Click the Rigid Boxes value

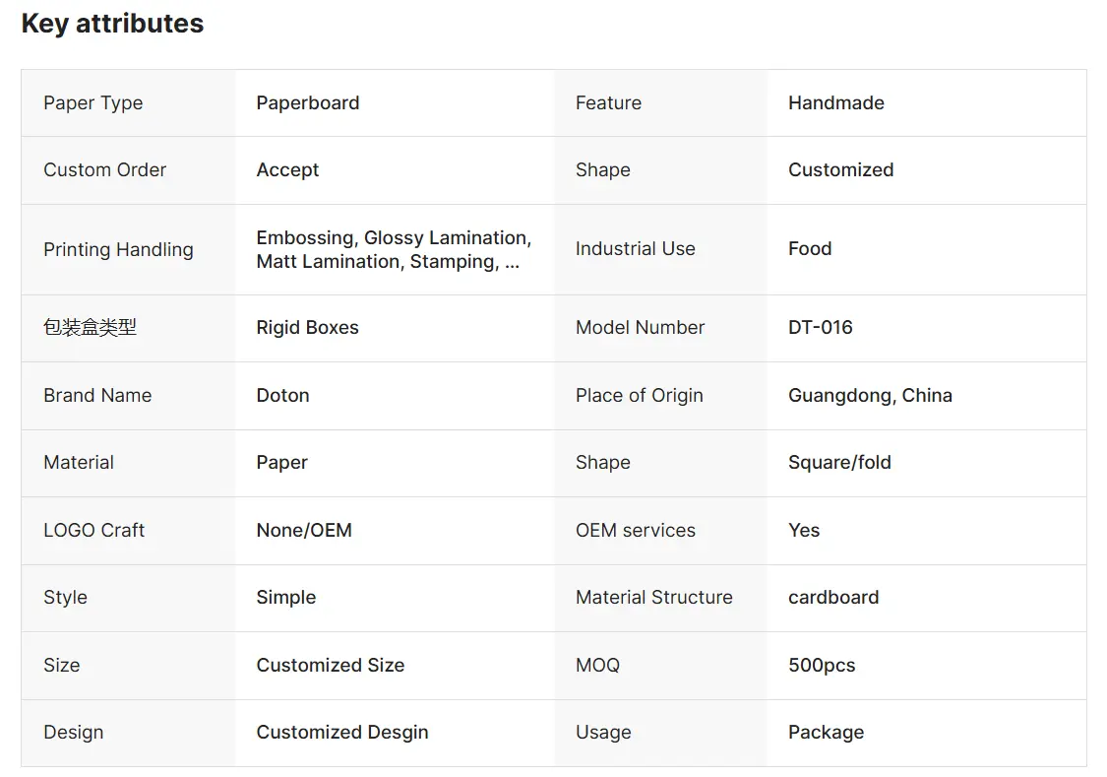coord(307,328)
